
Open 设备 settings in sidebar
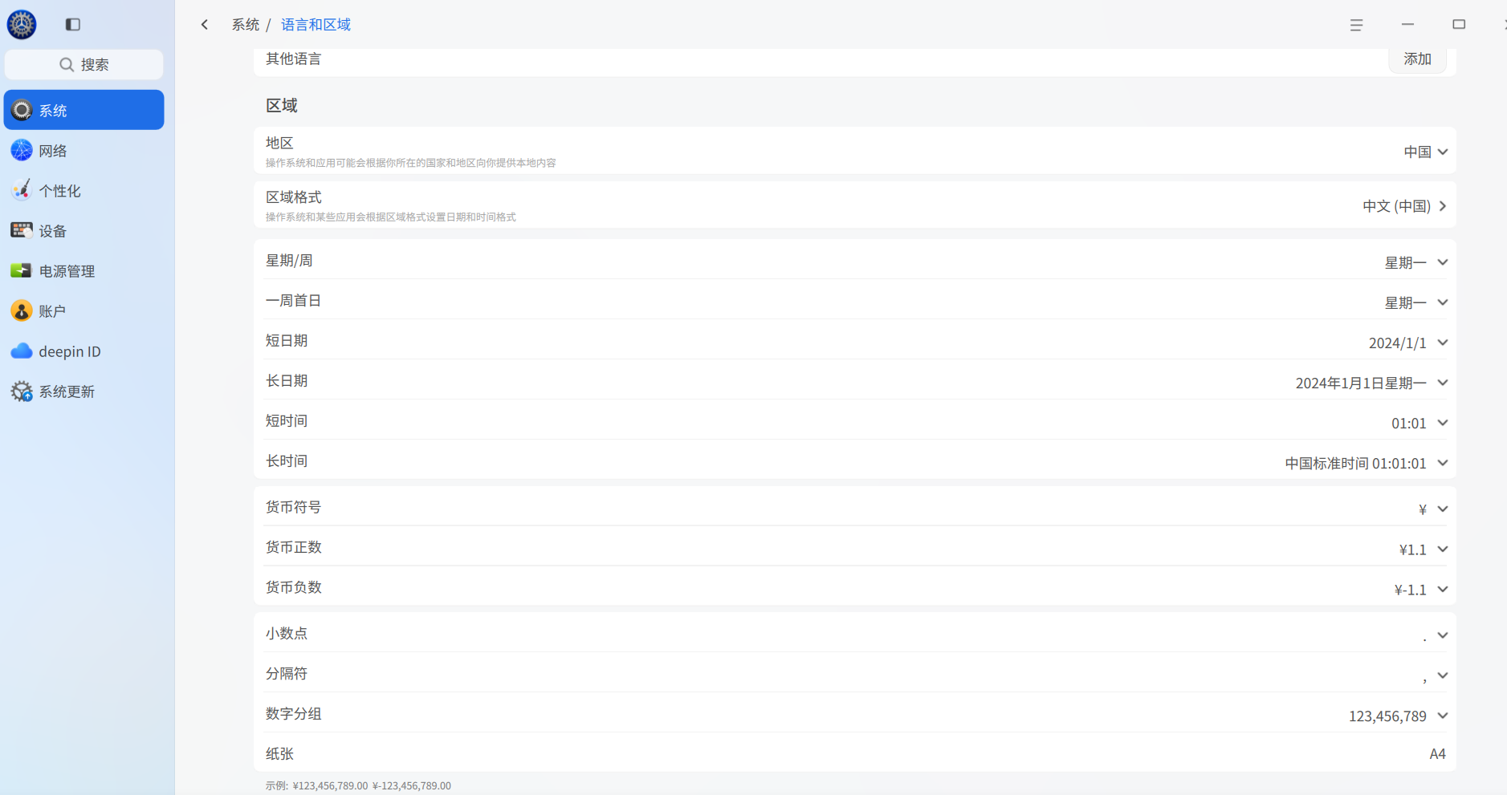(83, 230)
